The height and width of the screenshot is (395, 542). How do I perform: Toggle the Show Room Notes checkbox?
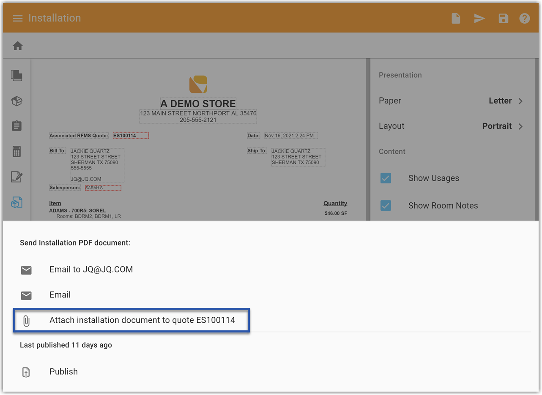coord(386,206)
